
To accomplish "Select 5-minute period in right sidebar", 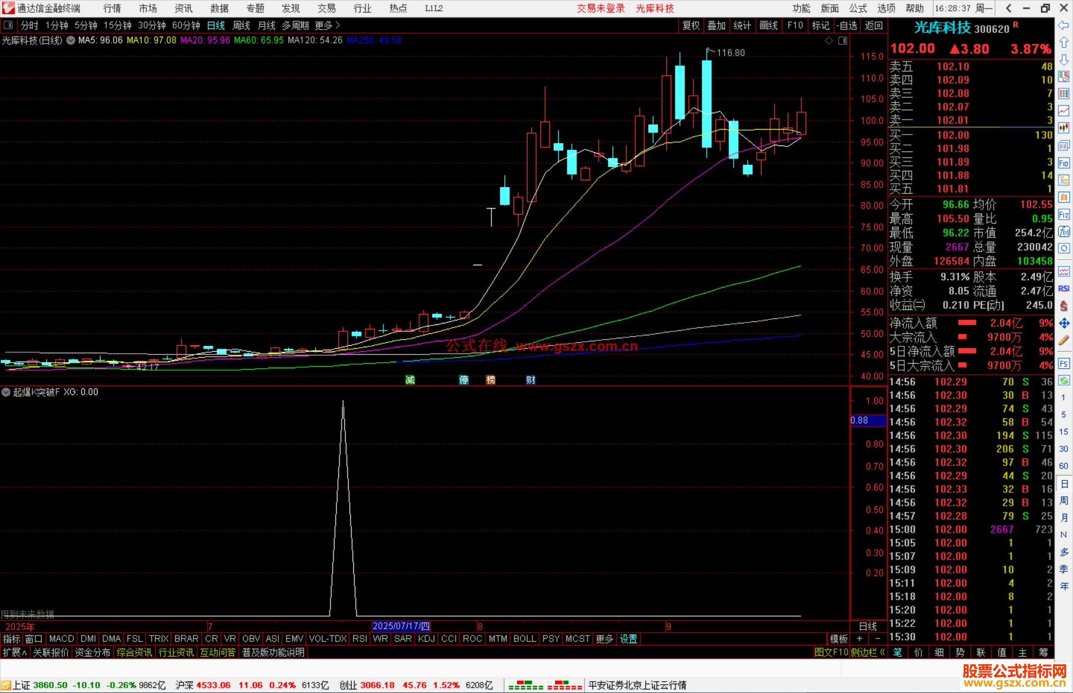I will (x=1064, y=414).
